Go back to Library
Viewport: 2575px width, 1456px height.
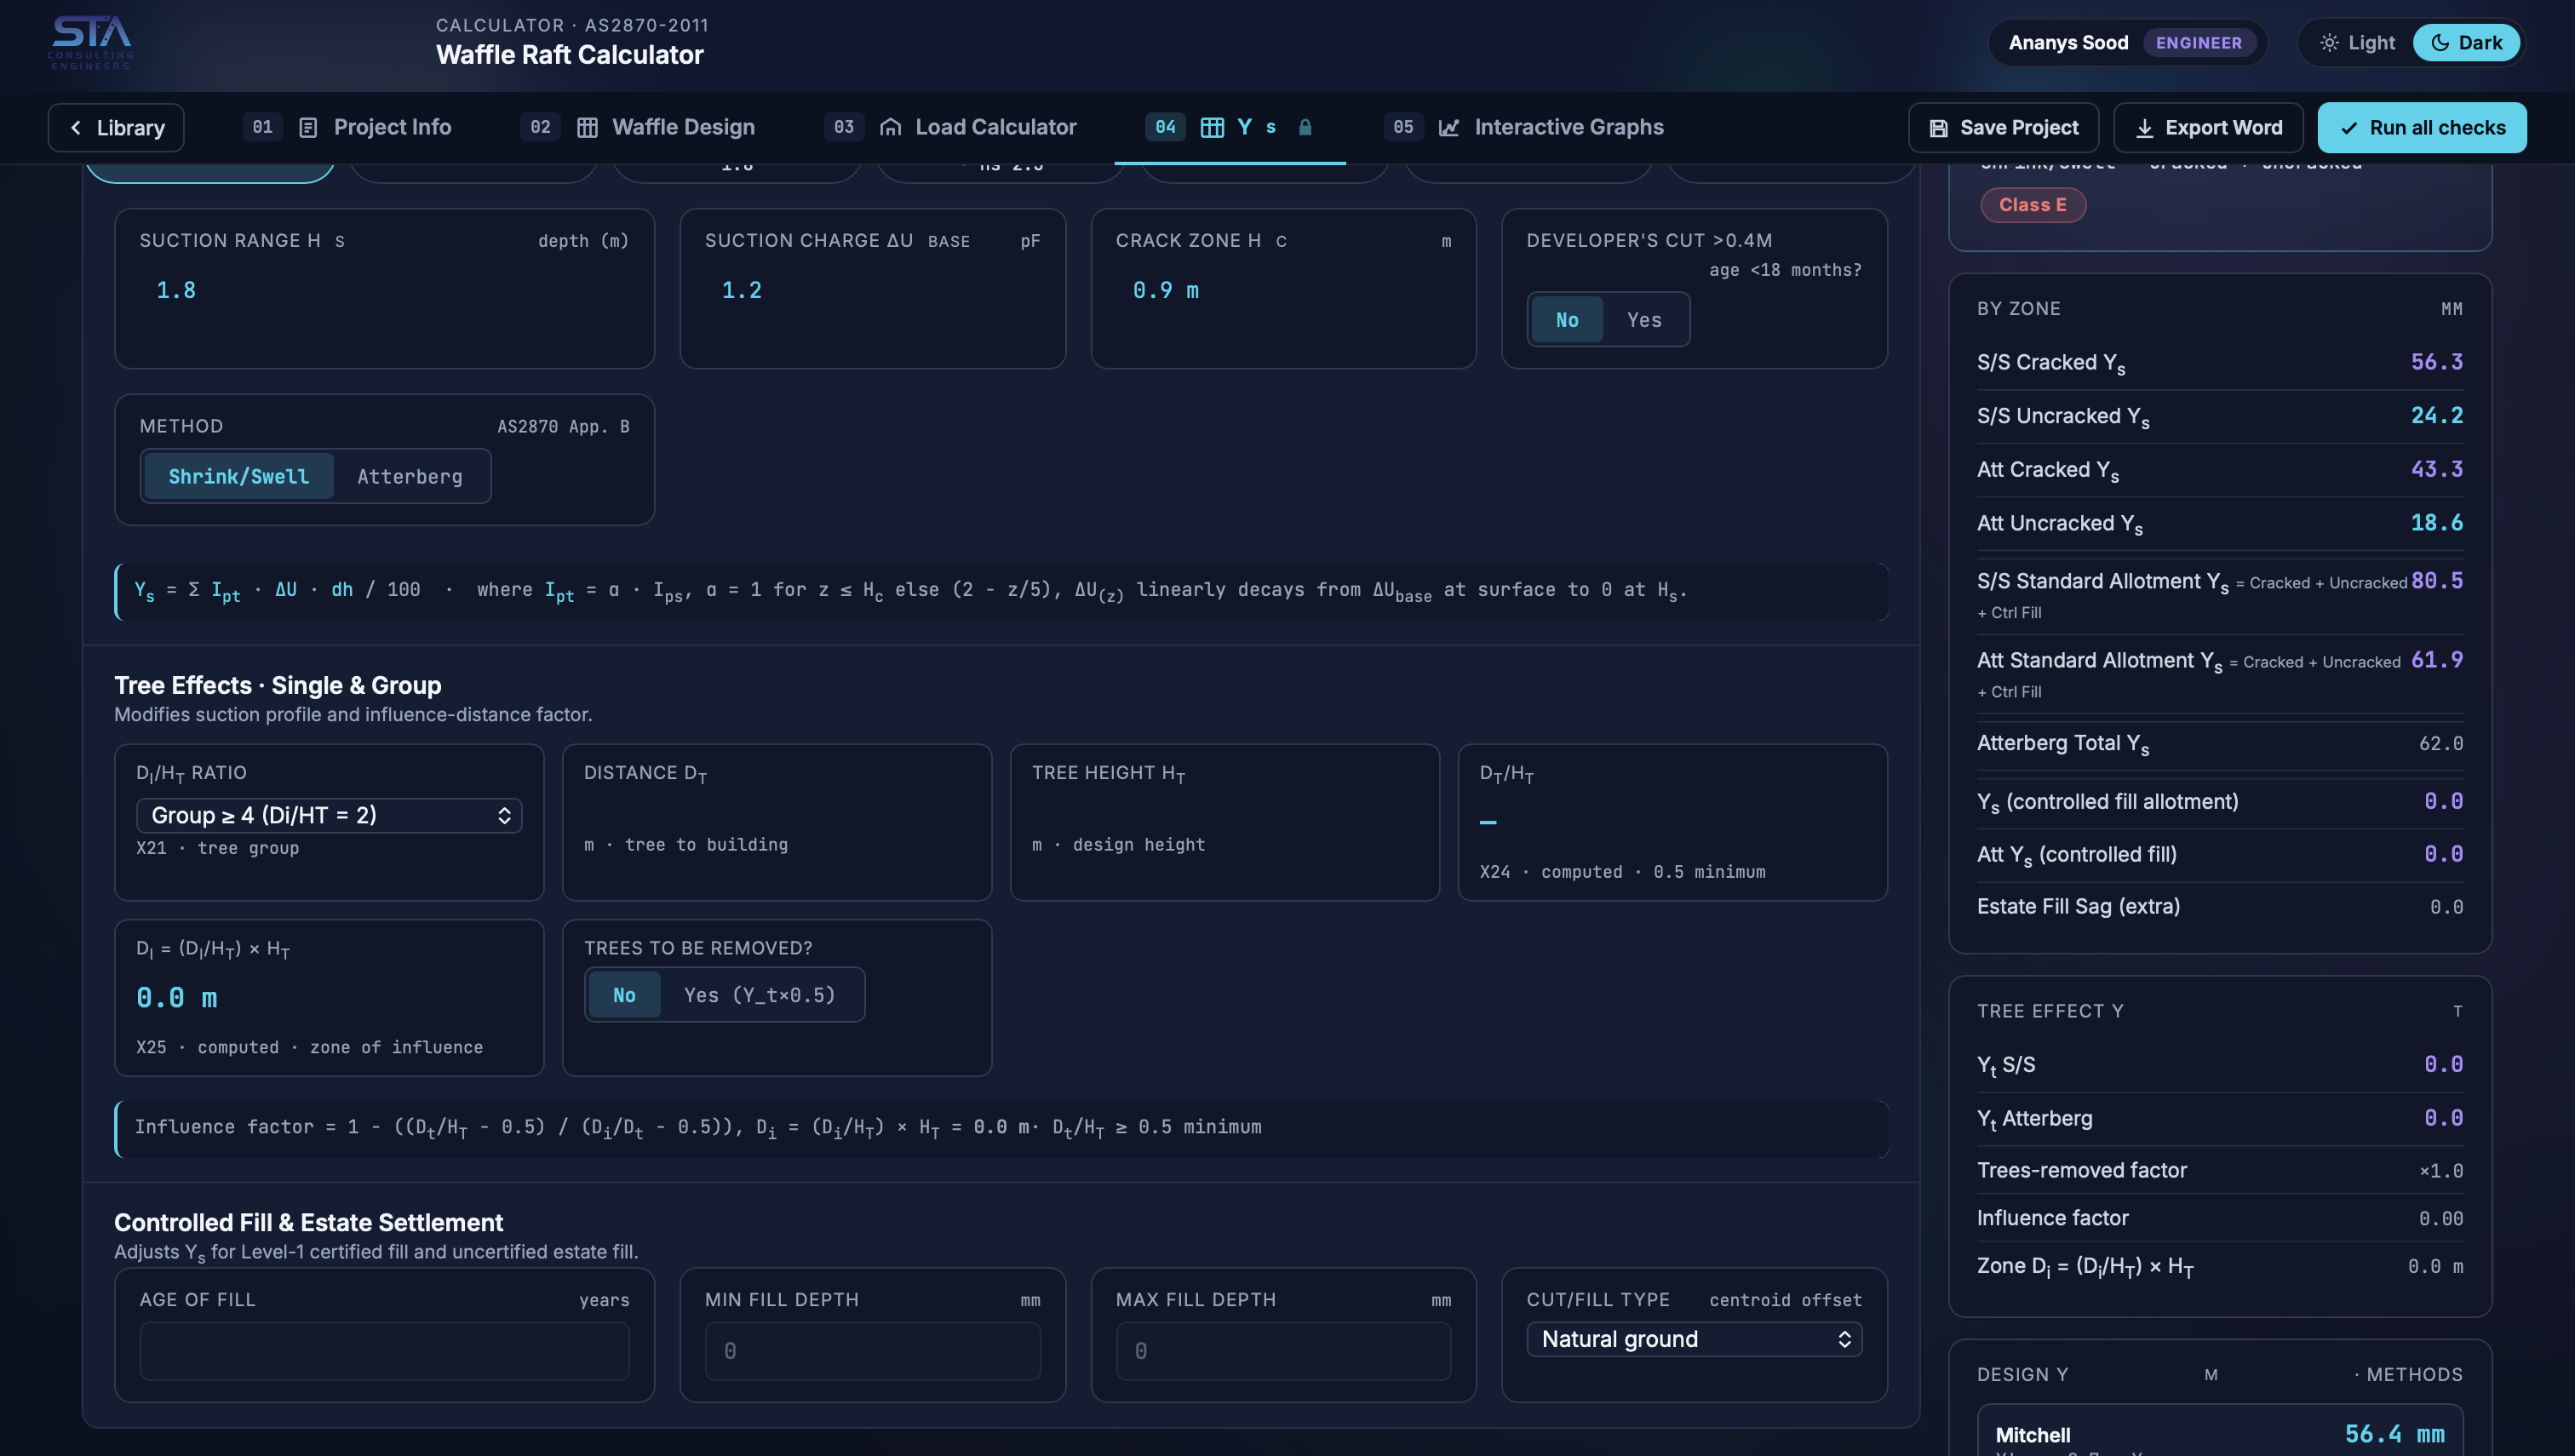(116, 128)
